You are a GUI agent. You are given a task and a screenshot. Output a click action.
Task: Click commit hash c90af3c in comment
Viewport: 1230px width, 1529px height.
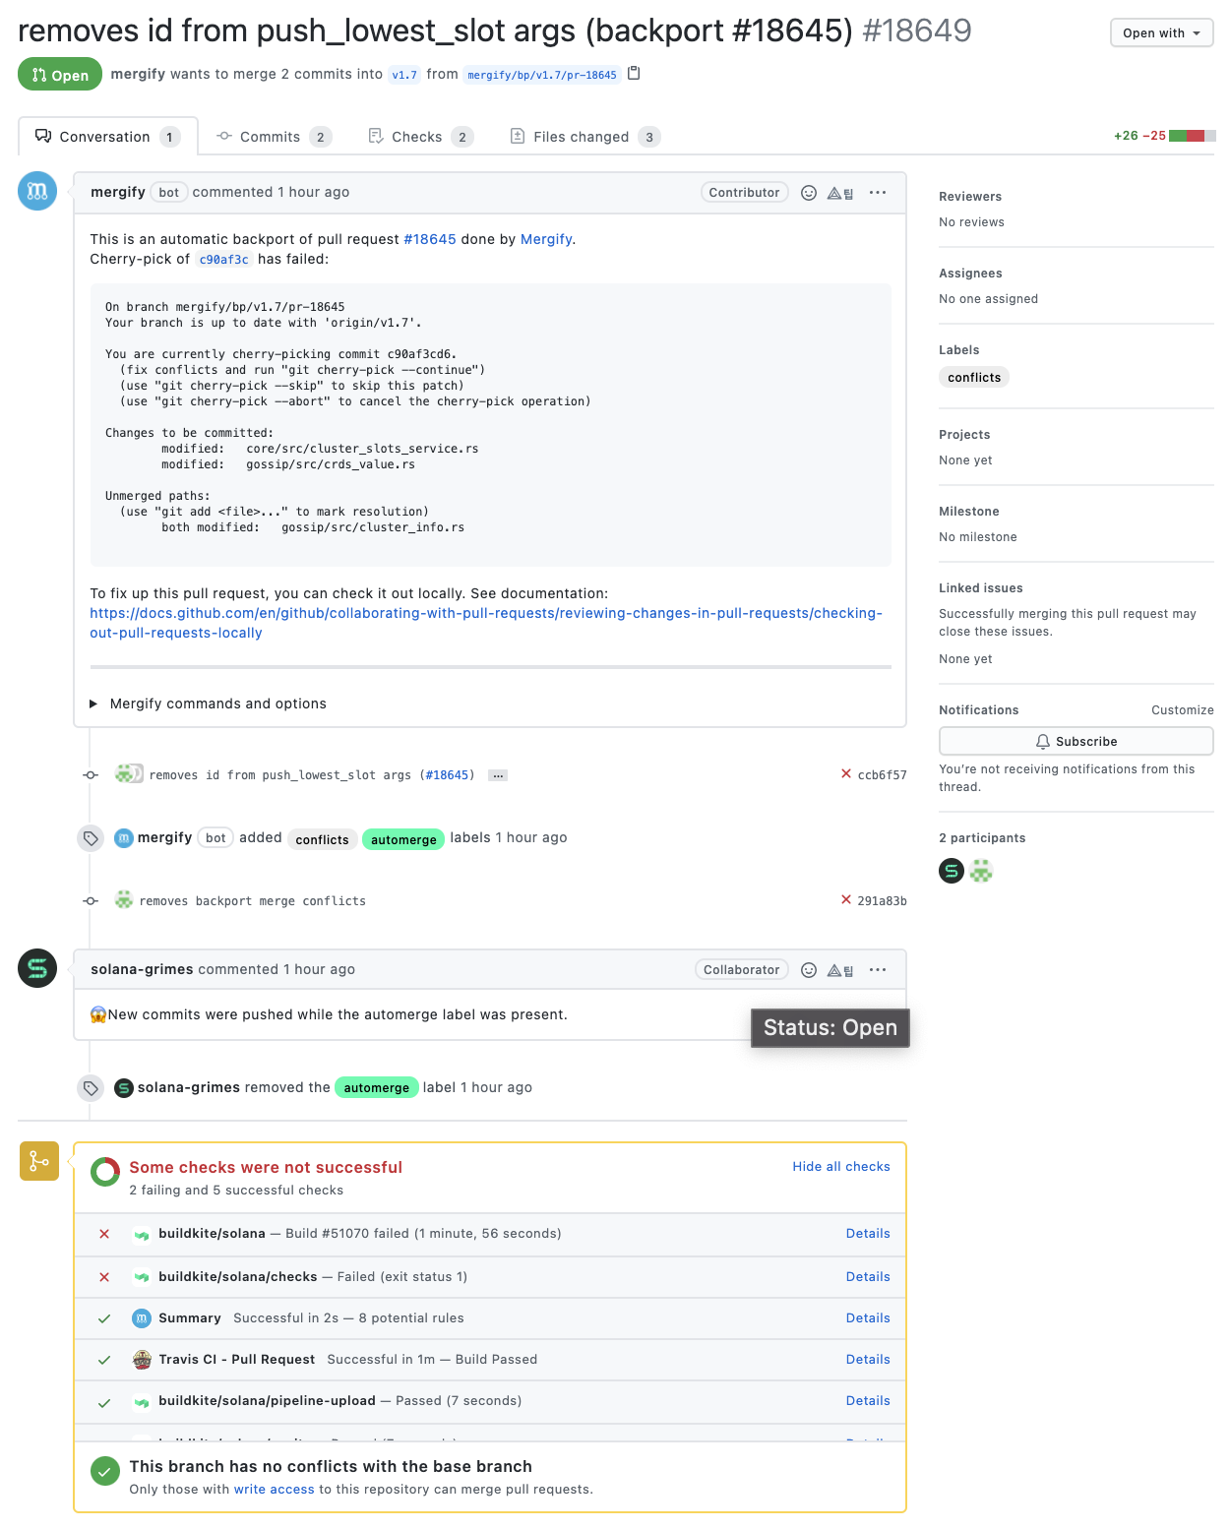point(223,260)
